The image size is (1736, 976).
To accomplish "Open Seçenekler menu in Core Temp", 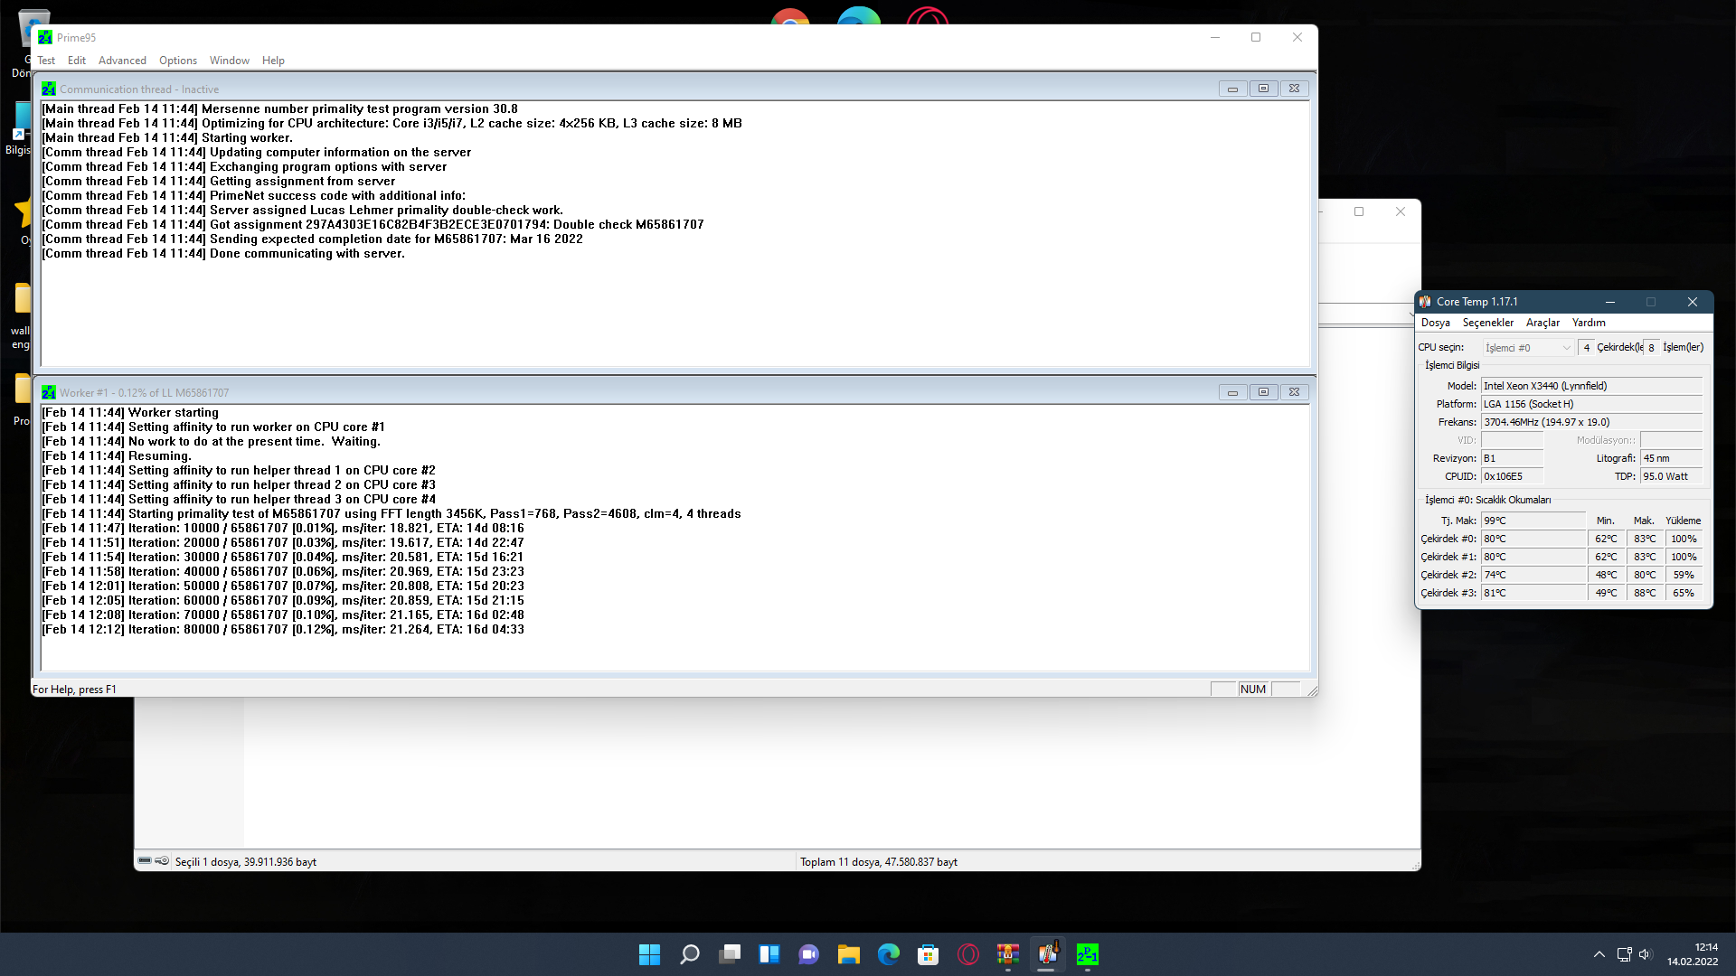I will (1487, 323).
